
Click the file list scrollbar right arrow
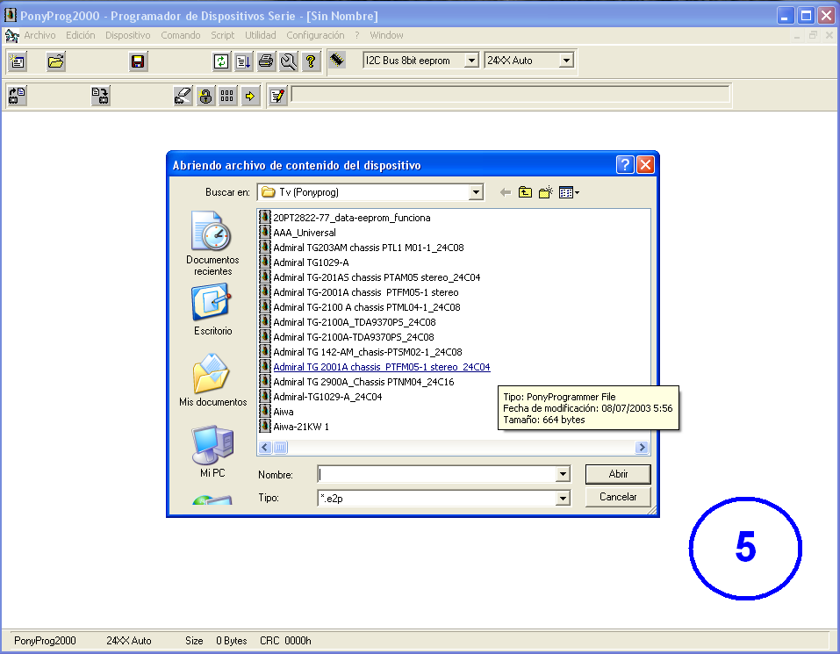click(642, 448)
